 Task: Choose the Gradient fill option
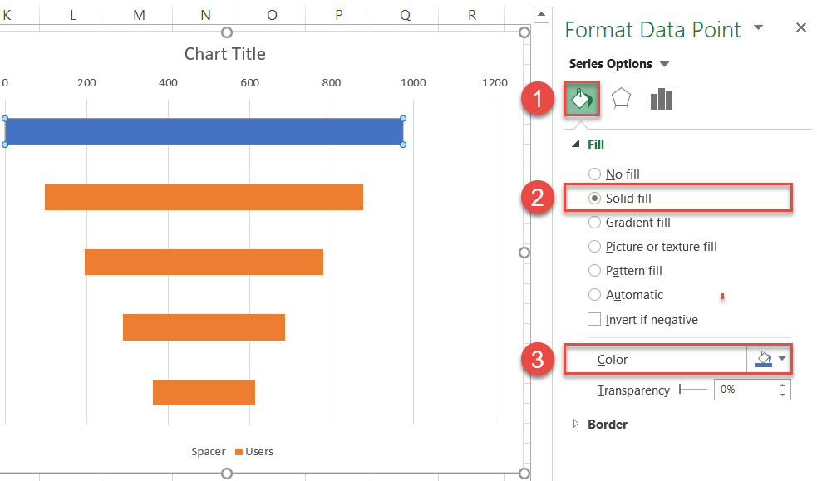point(594,223)
